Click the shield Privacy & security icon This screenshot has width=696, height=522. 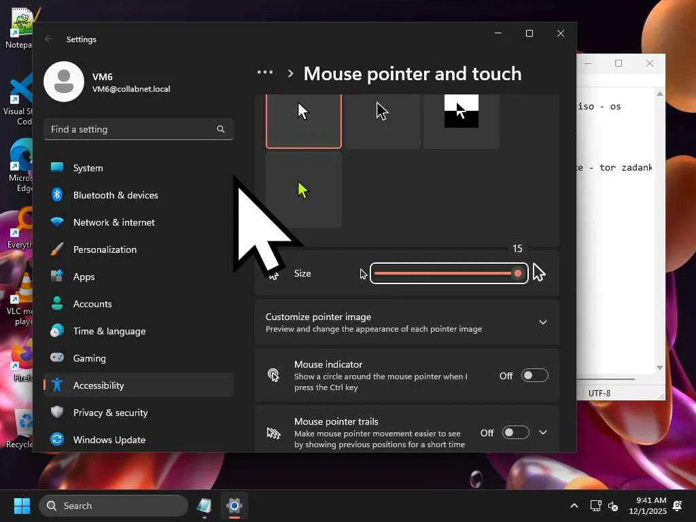pos(57,412)
